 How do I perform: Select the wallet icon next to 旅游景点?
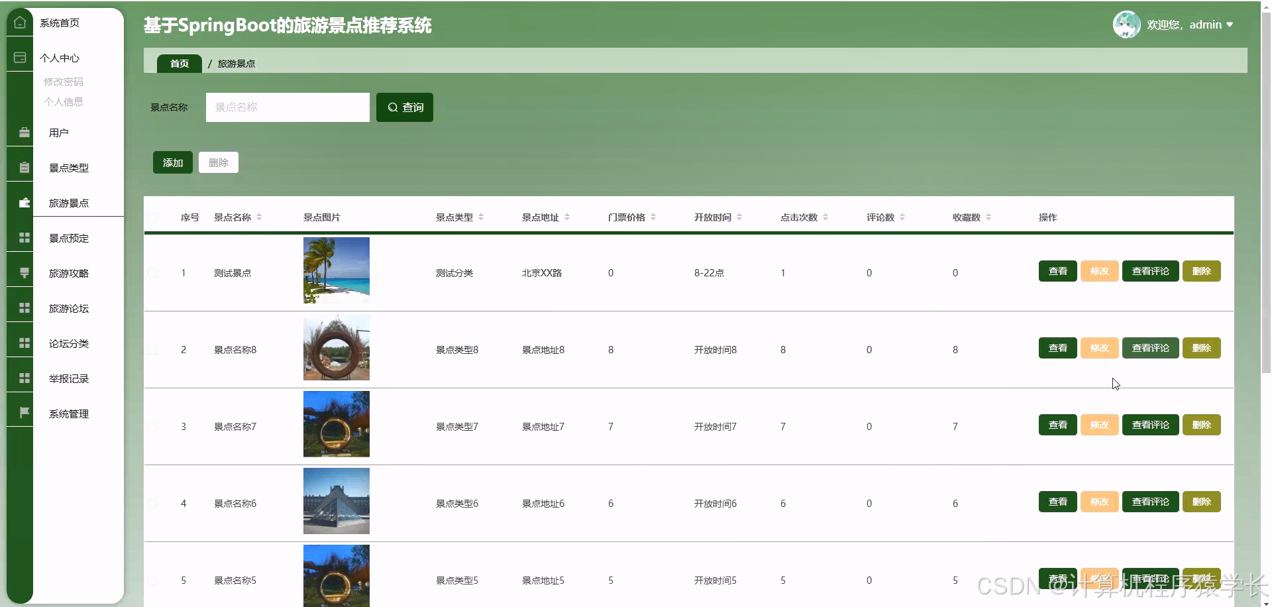pos(25,203)
